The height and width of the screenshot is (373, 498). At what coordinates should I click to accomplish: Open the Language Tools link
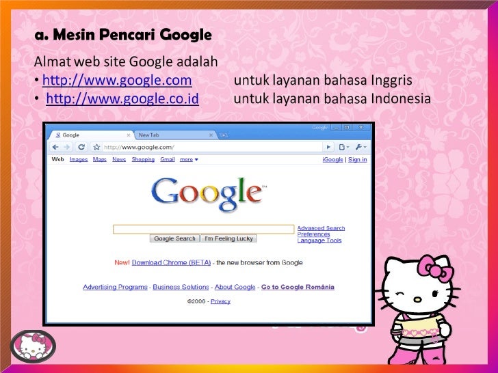[319, 240]
